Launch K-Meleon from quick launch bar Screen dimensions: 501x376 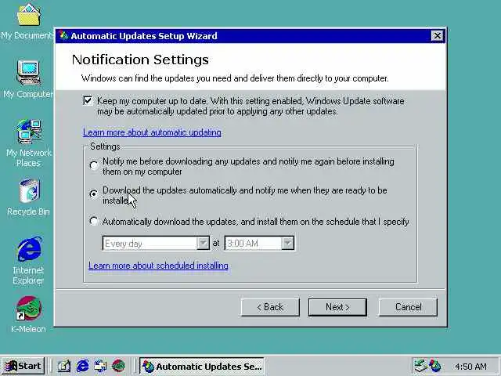pos(118,366)
